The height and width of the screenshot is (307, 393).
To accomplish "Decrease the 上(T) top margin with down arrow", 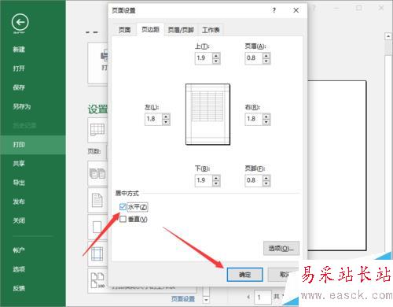I will [x=216, y=61].
